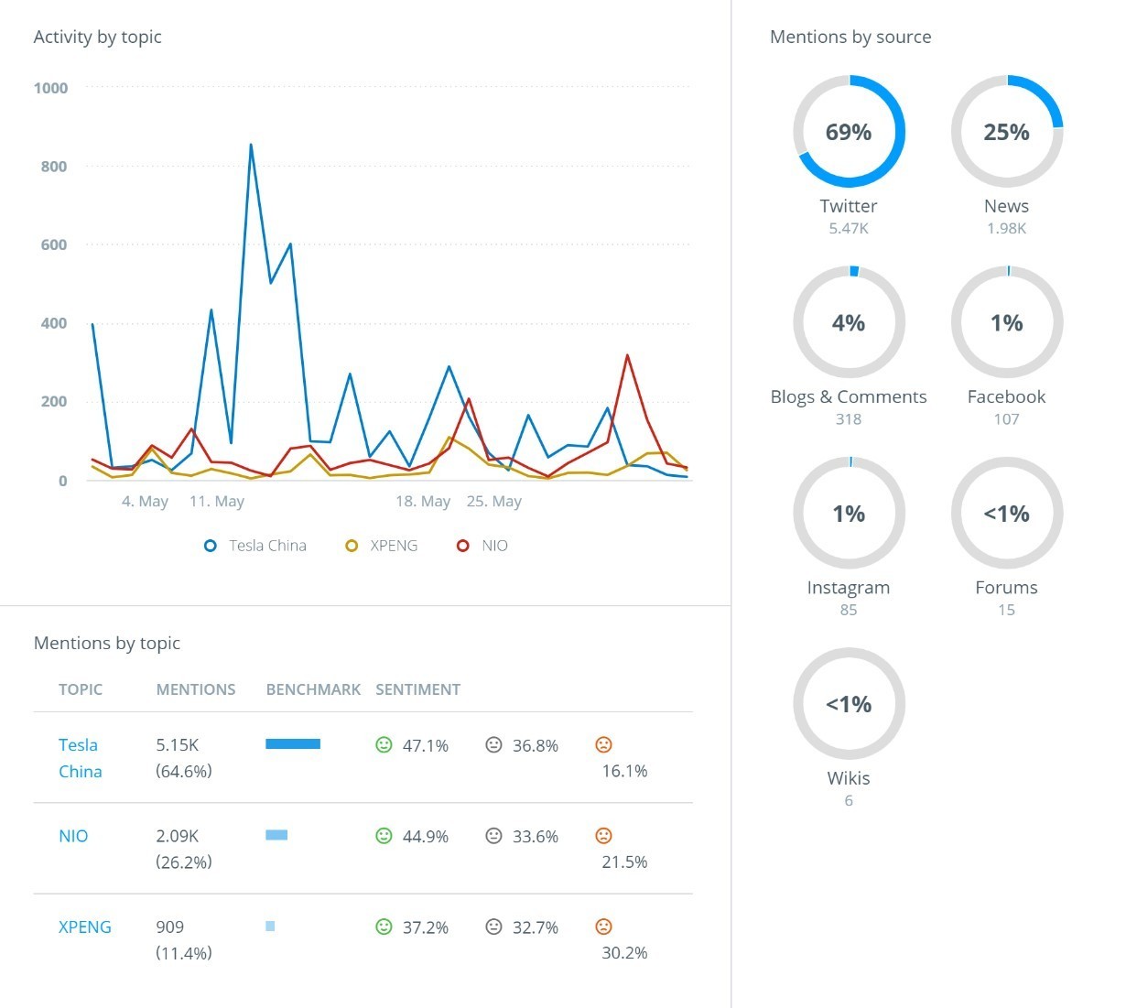Click the Blogs & Comments source label
1126x1008 pixels.
point(849,396)
